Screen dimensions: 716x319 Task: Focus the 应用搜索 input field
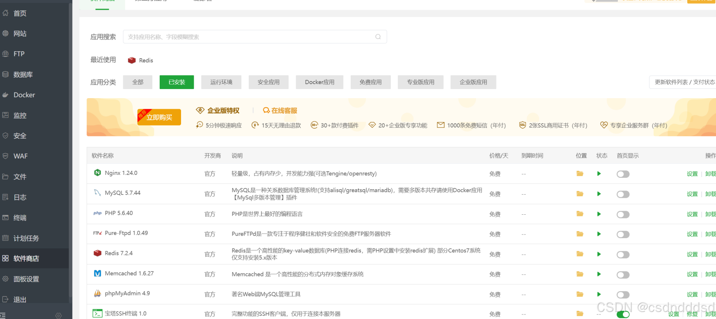pyautogui.click(x=255, y=37)
